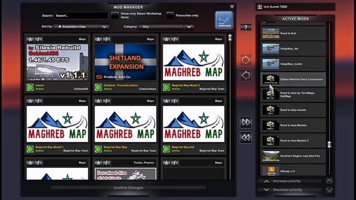Move mod to bottom priority icon

coord(329,189)
